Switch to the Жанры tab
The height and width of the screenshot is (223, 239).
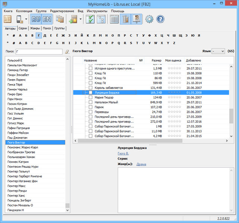tap(35, 28)
